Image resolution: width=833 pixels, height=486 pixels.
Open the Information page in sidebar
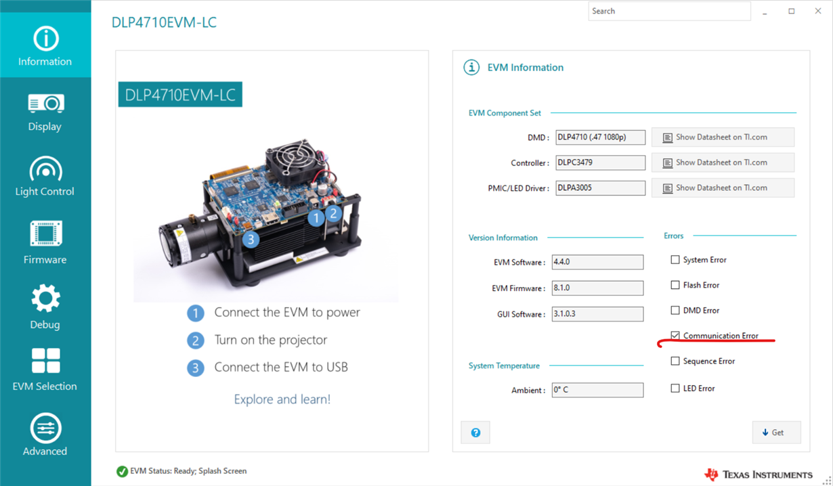[45, 45]
